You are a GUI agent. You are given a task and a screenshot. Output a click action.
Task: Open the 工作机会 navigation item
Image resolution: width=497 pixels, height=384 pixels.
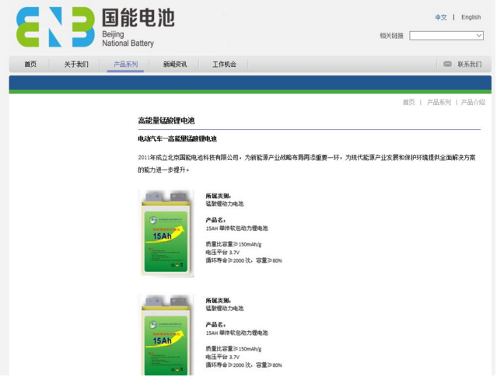(224, 65)
